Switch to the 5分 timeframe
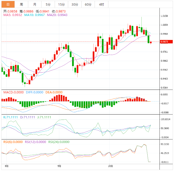Screen dimensions: 175x171 pyautogui.click(x=48, y=4)
